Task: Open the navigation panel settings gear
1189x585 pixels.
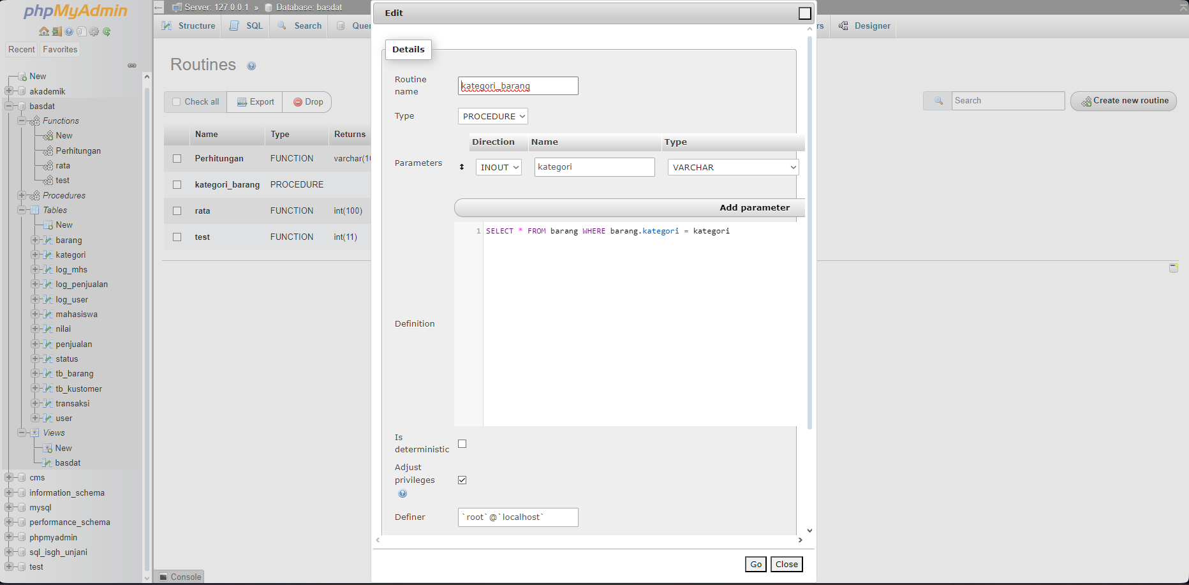Action: pos(94,31)
